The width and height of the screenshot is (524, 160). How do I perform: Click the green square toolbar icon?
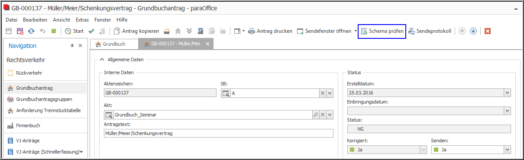tap(54, 31)
